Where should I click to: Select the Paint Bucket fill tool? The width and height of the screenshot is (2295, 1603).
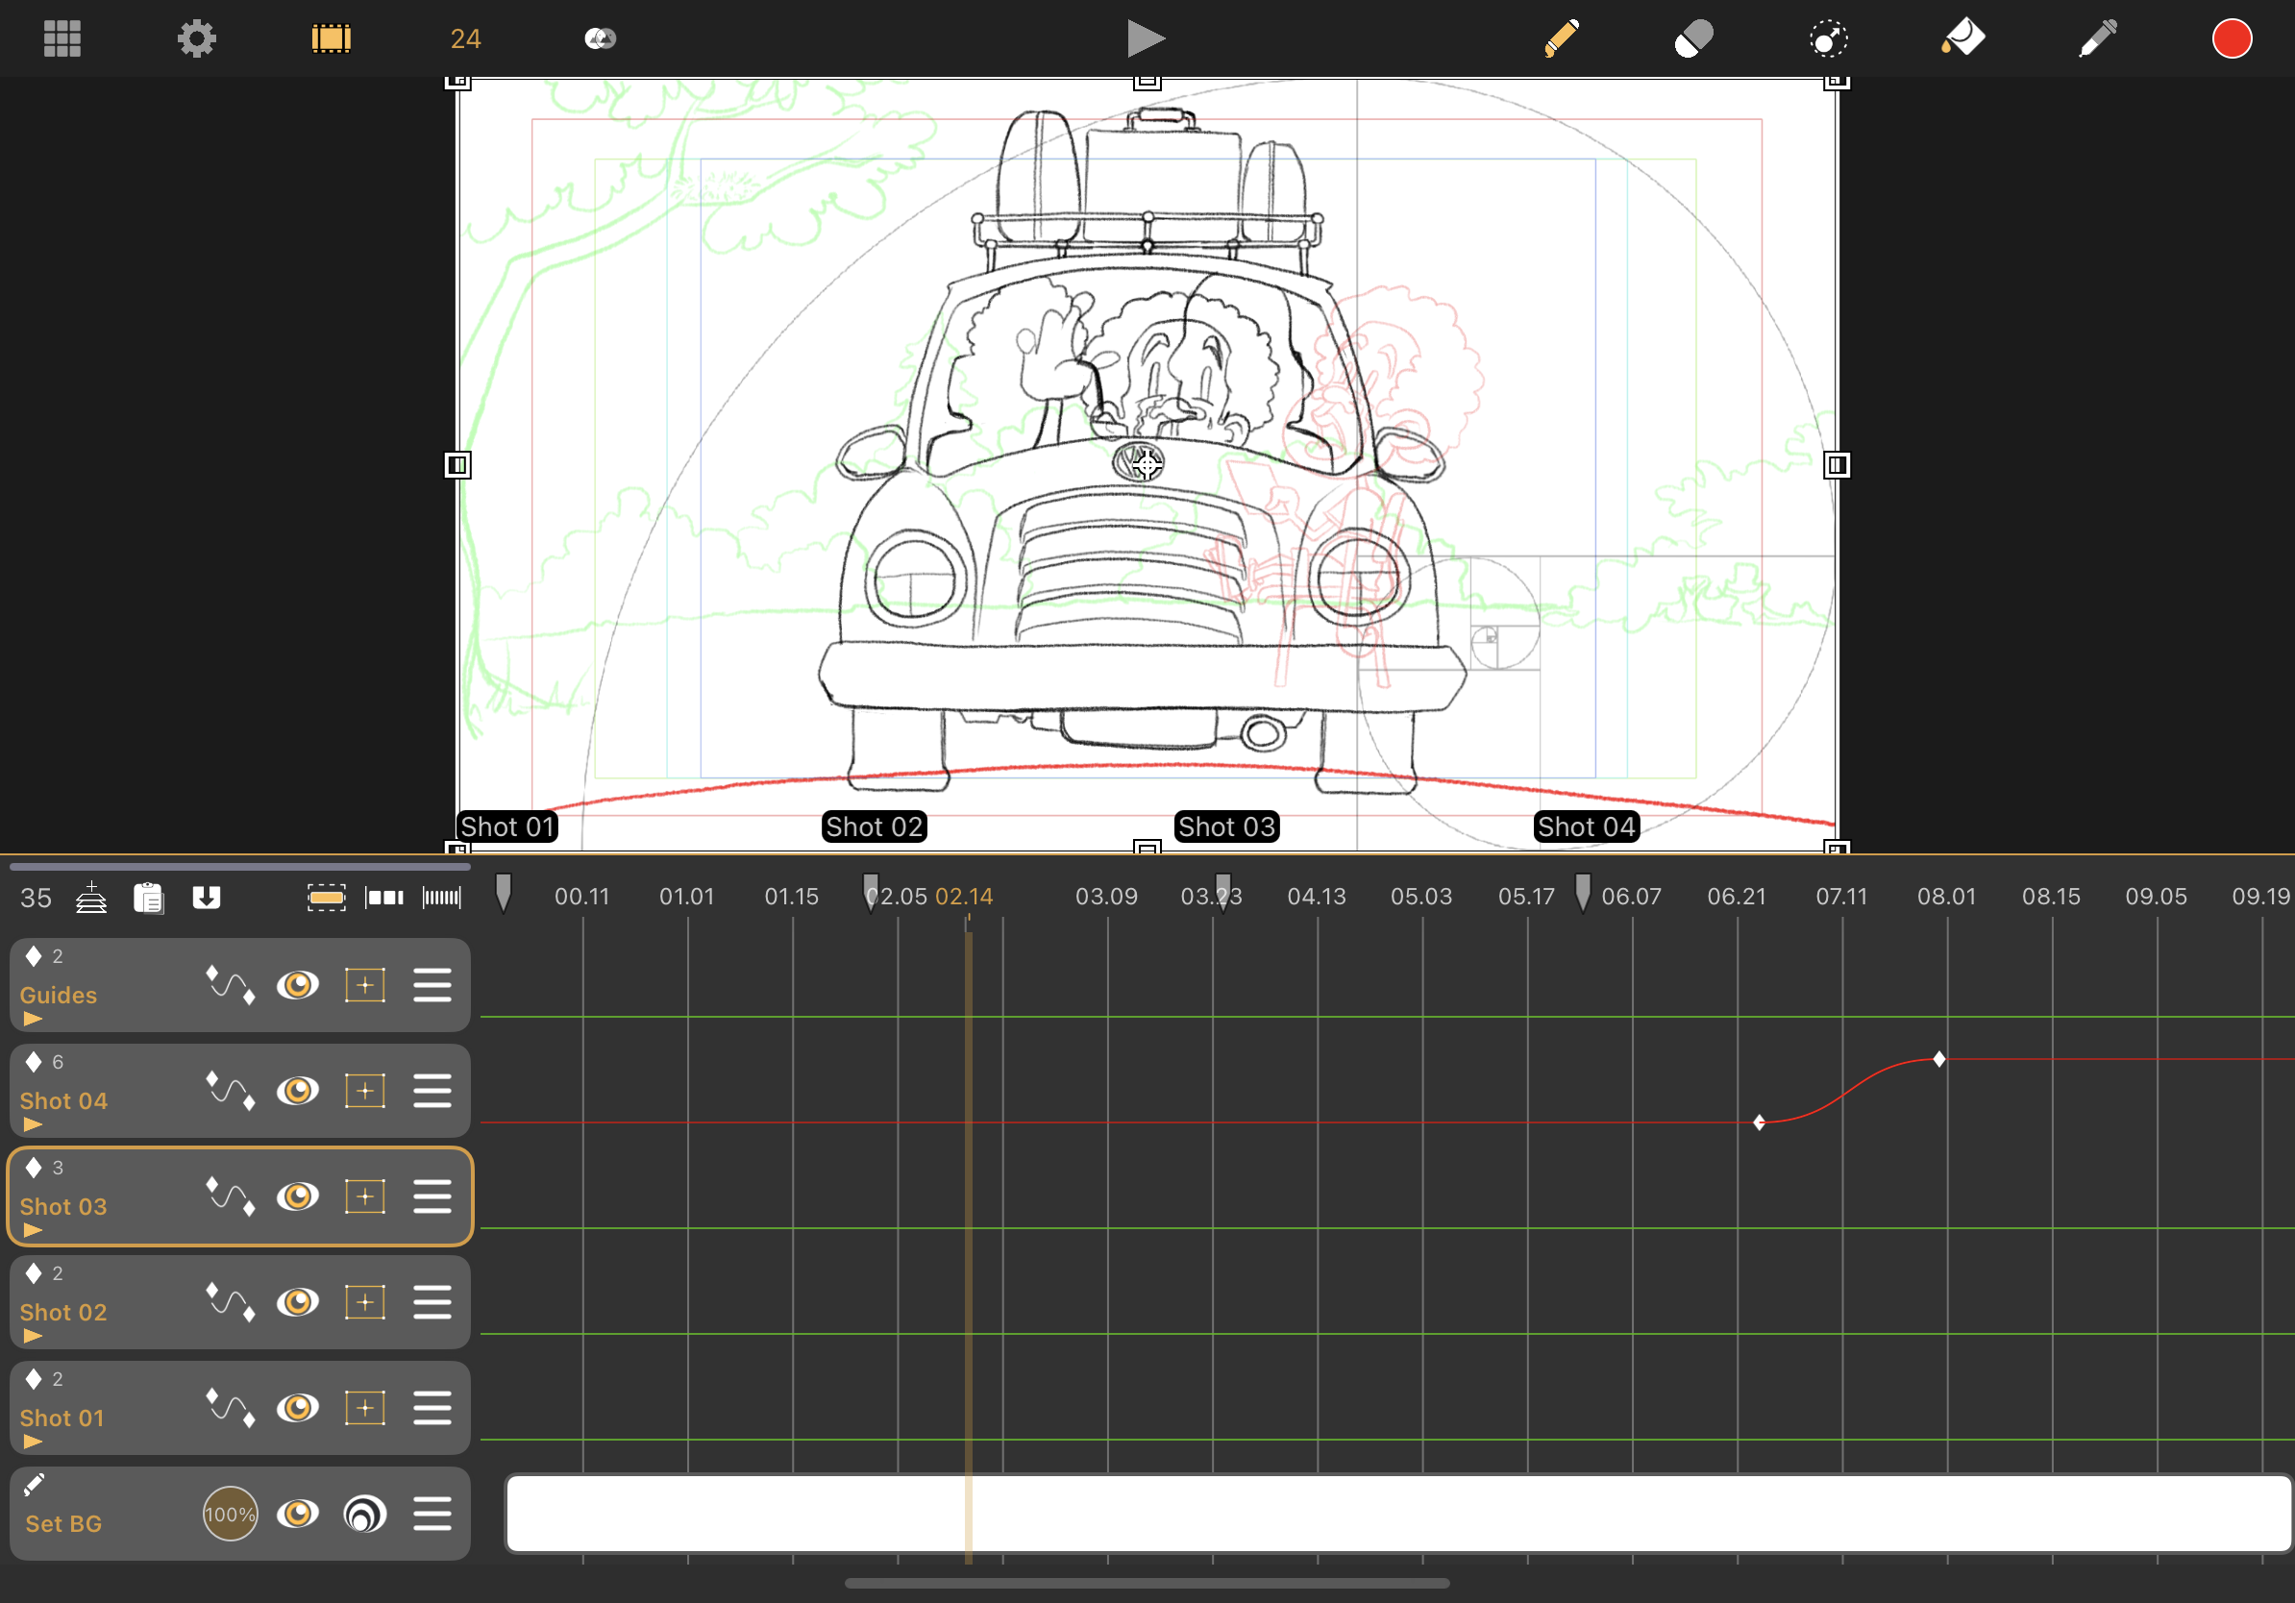(x=1962, y=39)
